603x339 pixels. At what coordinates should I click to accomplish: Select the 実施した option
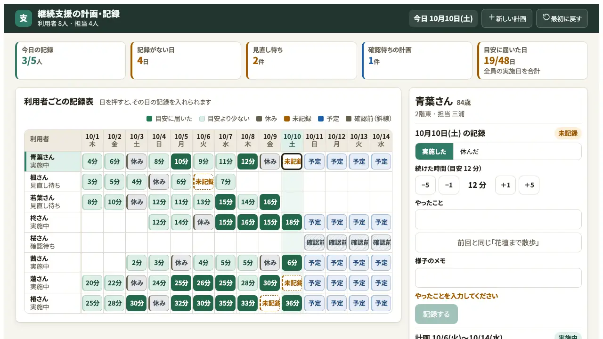pyautogui.click(x=434, y=152)
